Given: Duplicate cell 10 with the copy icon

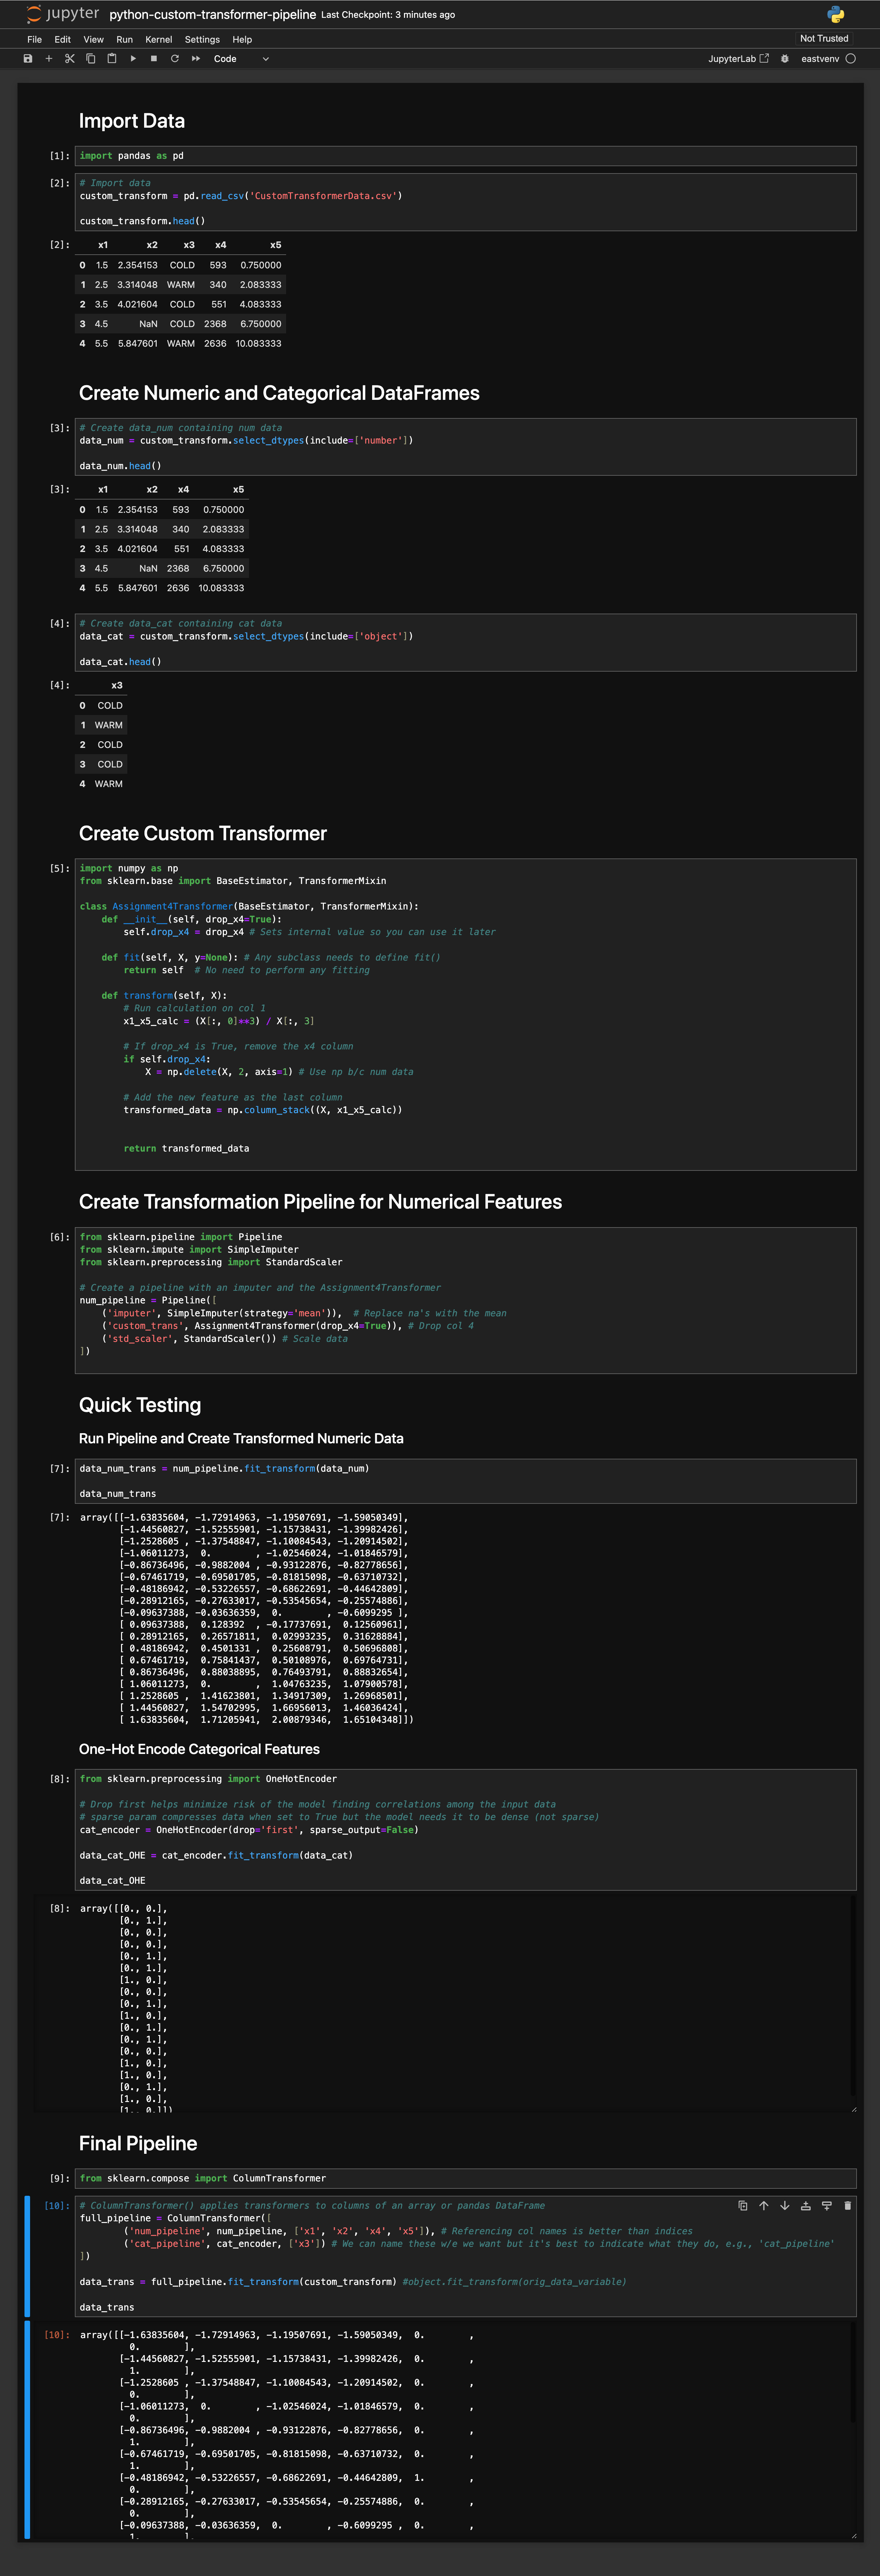Looking at the screenshot, I should [743, 2206].
